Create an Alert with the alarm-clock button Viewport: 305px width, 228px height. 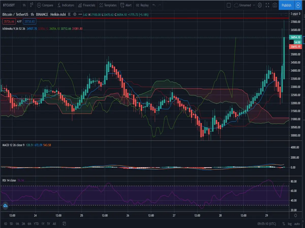click(126, 5)
